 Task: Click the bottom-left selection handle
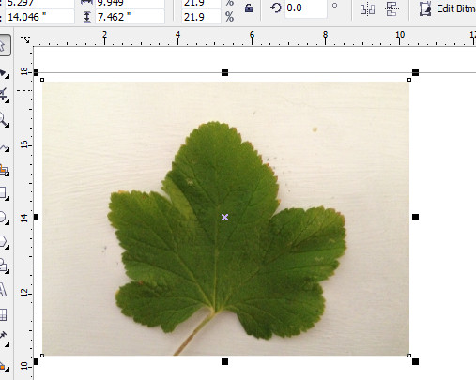click(x=36, y=362)
